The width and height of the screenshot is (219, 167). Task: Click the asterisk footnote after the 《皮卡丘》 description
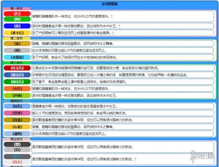pos(113,33)
